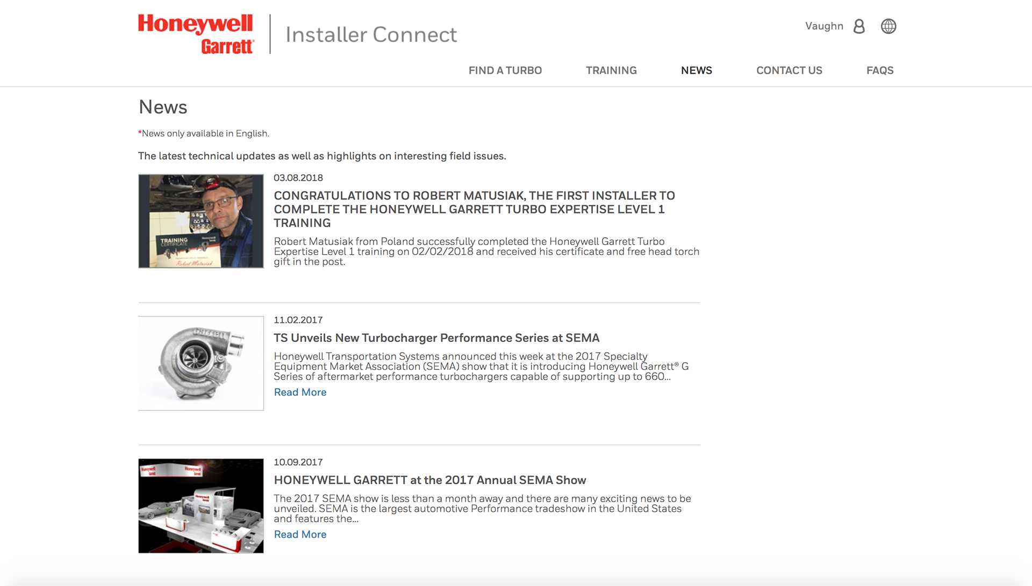Open TS Unveils New Turbocharger headline
1032x586 pixels.
pos(436,338)
